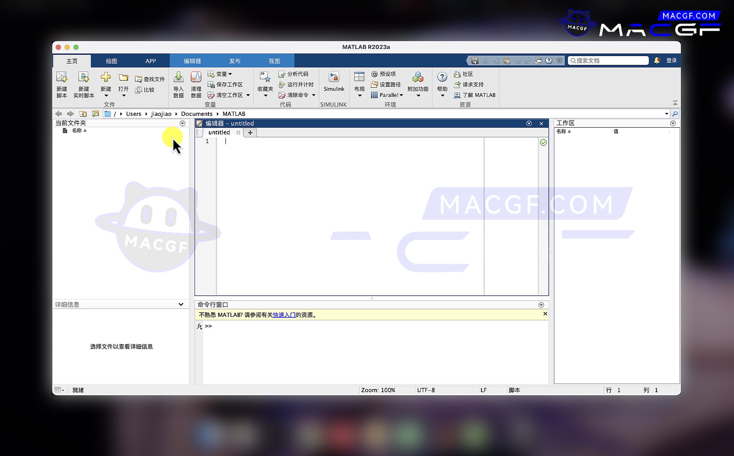Click the New Live Script icon

pos(84,78)
